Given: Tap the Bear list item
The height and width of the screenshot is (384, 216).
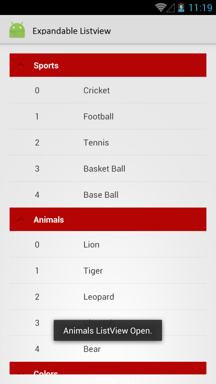Looking at the screenshot, I should click(108, 349).
